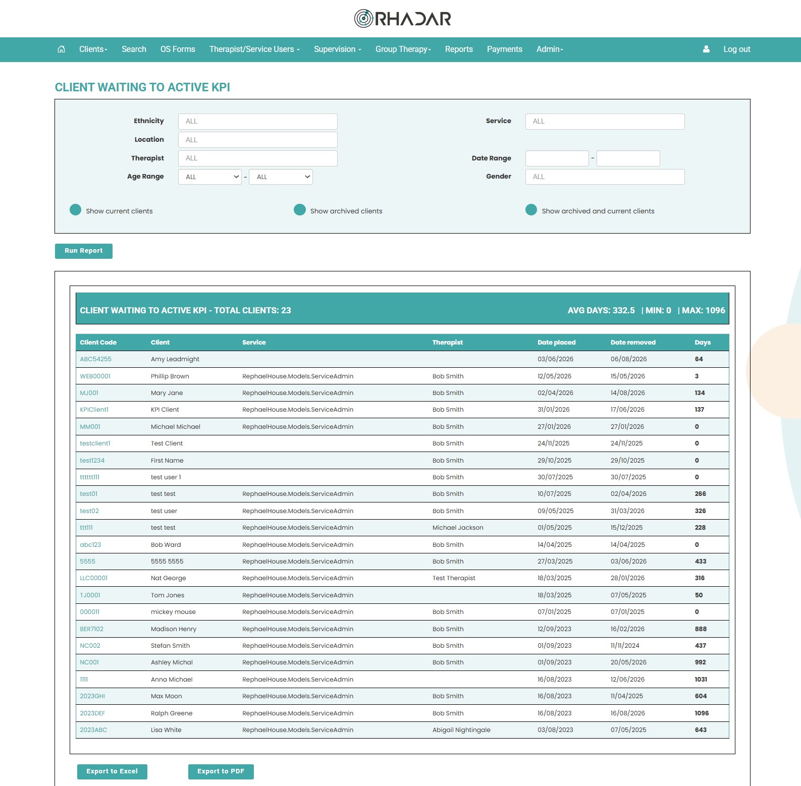
Task: Click the RHADAR logo
Action: 402,19
